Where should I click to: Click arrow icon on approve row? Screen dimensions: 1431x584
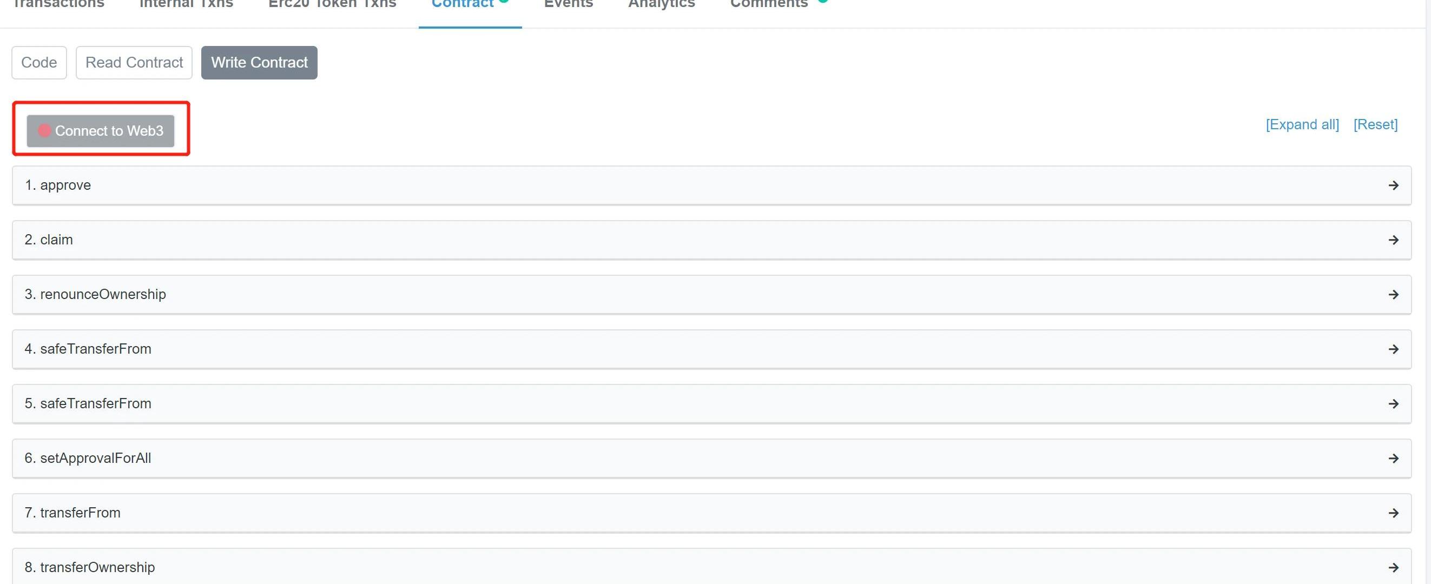[x=1393, y=185]
